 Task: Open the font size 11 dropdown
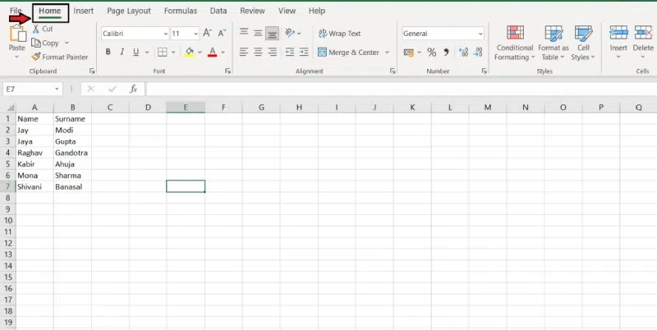tap(195, 34)
